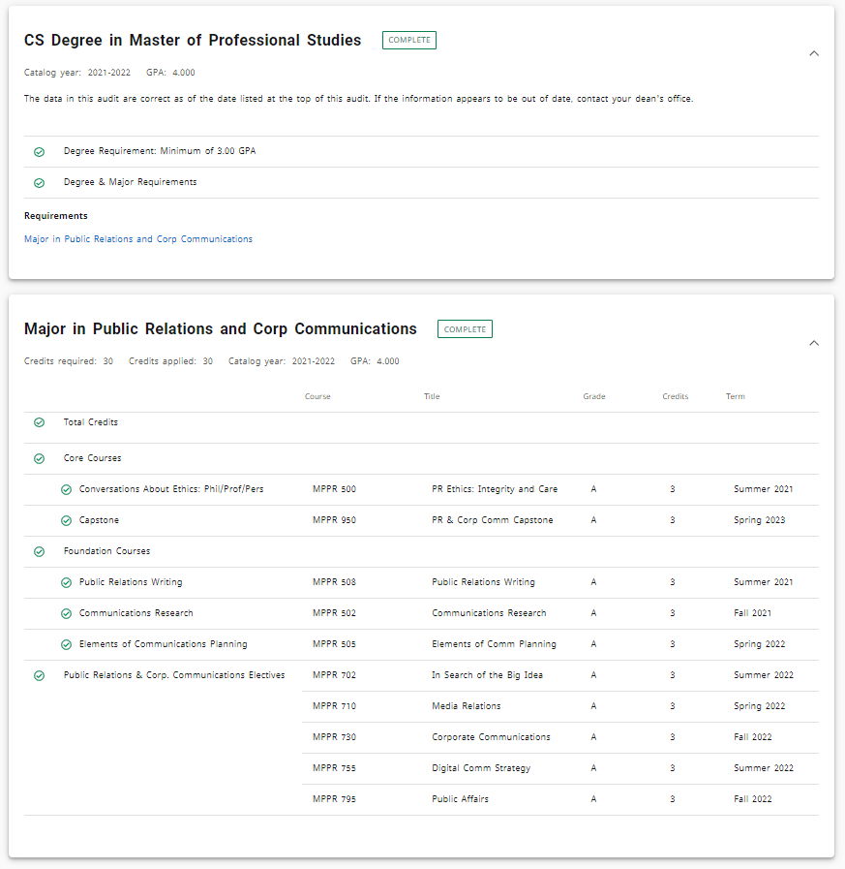Click the Course column header
Screen dimensions: 845x869
click(x=317, y=396)
